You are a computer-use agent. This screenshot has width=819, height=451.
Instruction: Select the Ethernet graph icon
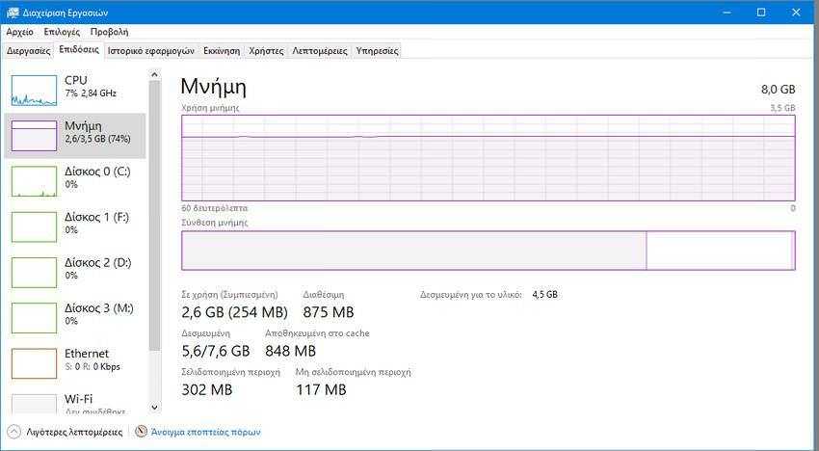(34, 362)
